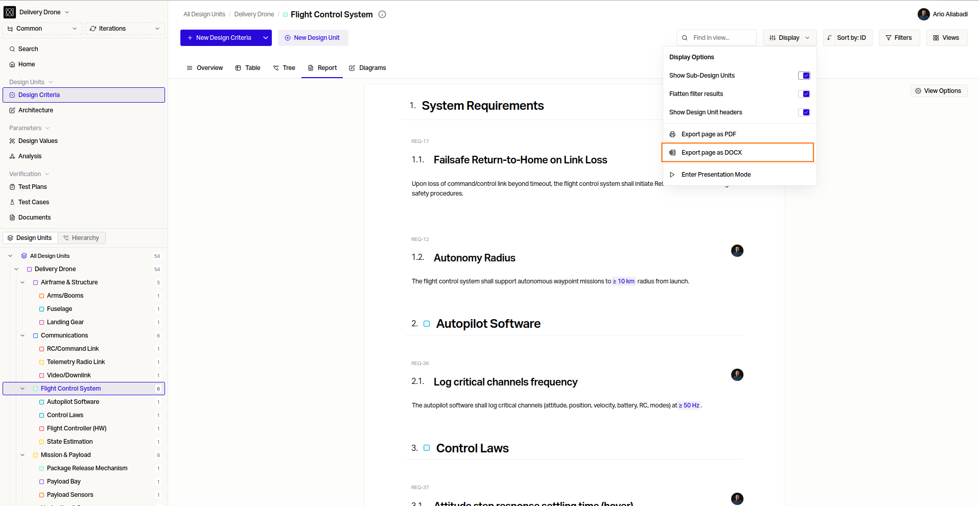This screenshot has width=979, height=506.
Task: Click the Find in view search field
Action: [x=716, y=38]
